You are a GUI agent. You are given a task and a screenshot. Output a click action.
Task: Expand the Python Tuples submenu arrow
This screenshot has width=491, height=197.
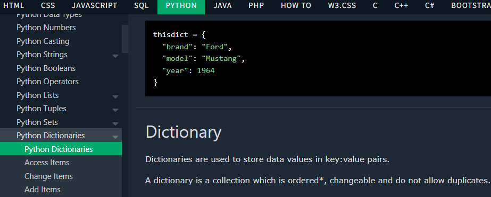point(115,110)
